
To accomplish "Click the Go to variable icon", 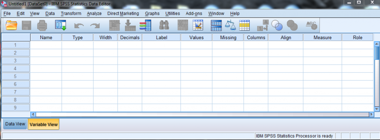I will 130,25.
